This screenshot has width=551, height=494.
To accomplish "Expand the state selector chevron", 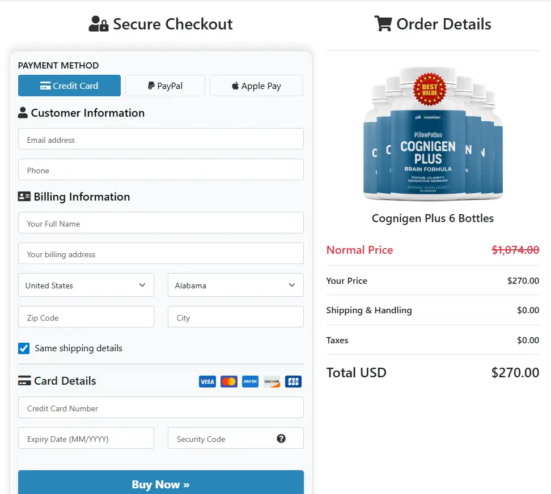I will coord(291,285).
